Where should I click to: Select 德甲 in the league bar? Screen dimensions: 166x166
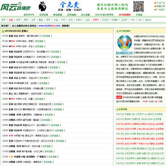tap(26, 20)
